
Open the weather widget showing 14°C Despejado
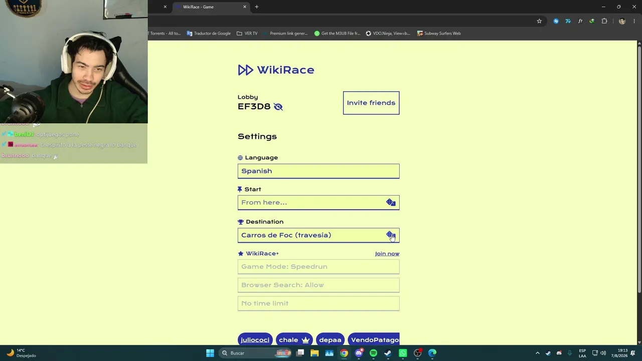[21, 353]
